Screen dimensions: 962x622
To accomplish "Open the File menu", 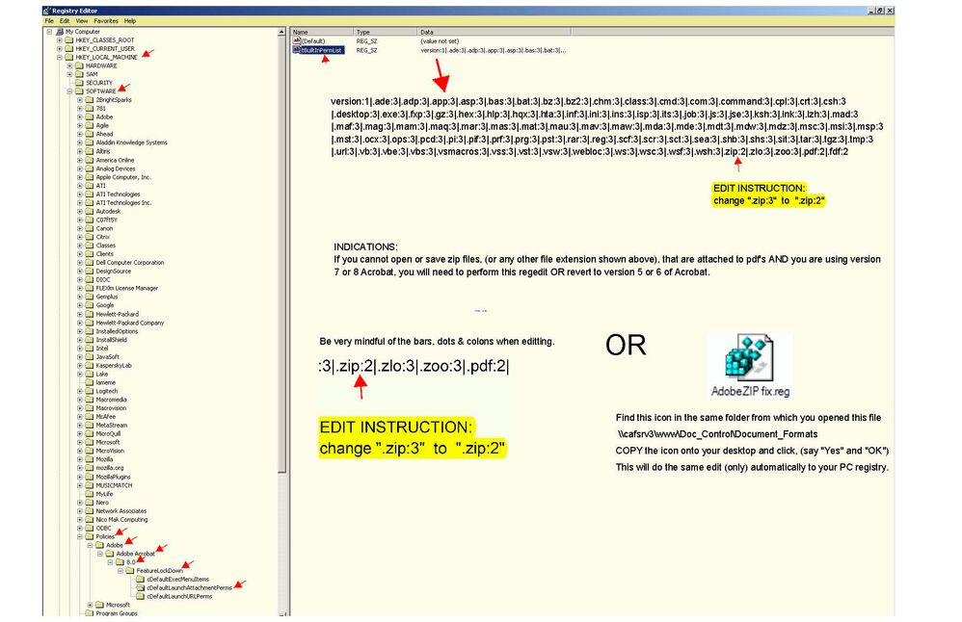I will 50,20.
